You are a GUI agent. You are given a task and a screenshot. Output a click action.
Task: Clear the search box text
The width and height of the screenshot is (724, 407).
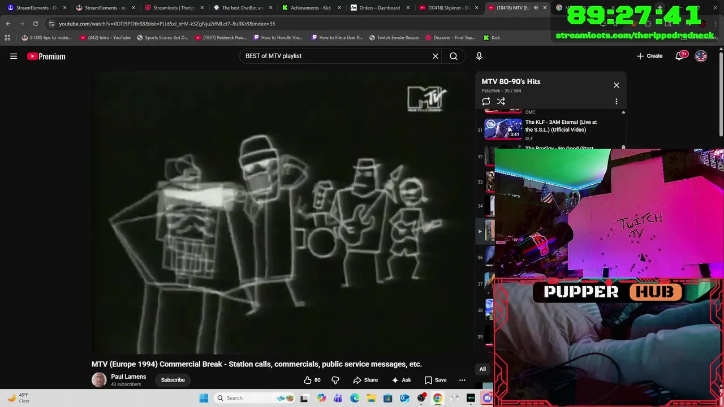pos(436,56)
